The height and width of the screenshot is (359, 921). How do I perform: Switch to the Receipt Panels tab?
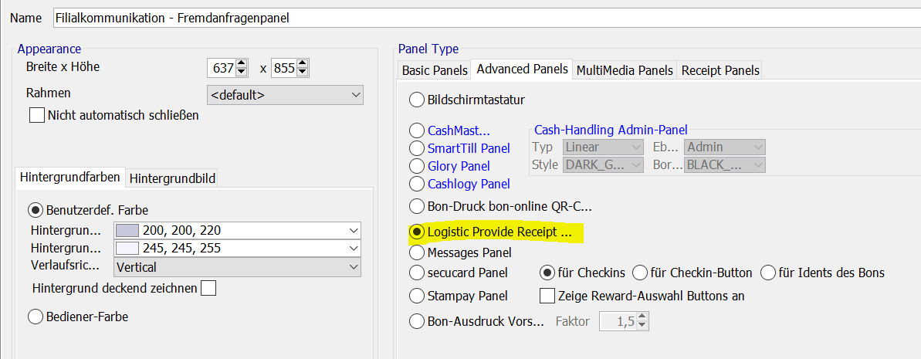click(720, 70)
